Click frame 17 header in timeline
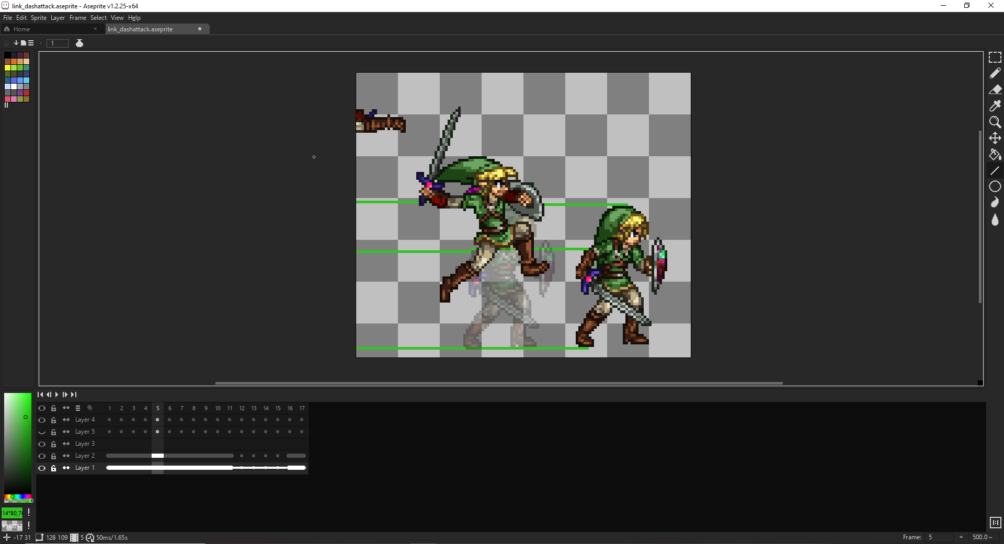Screen dimensions: 1004x544 tap(302, 408)
